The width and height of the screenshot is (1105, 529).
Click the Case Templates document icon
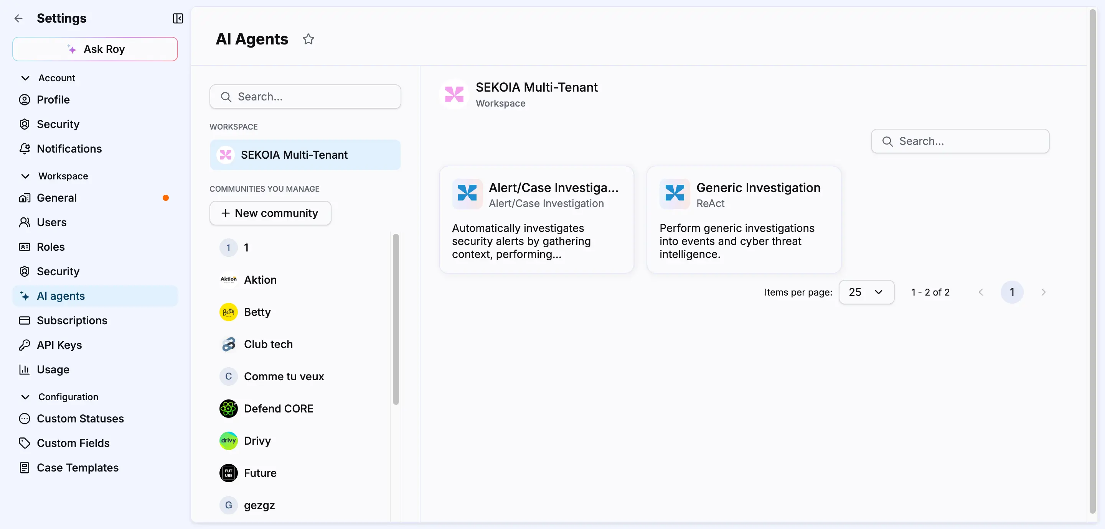[x=25, y=467]
